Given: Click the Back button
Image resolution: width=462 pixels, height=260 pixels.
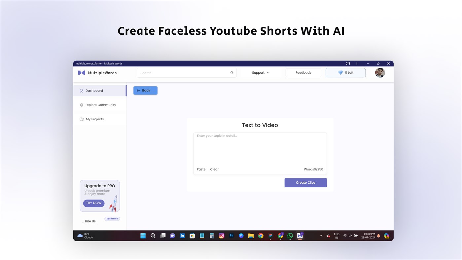Looking at the screenshot, I should [x=145, y=90].
